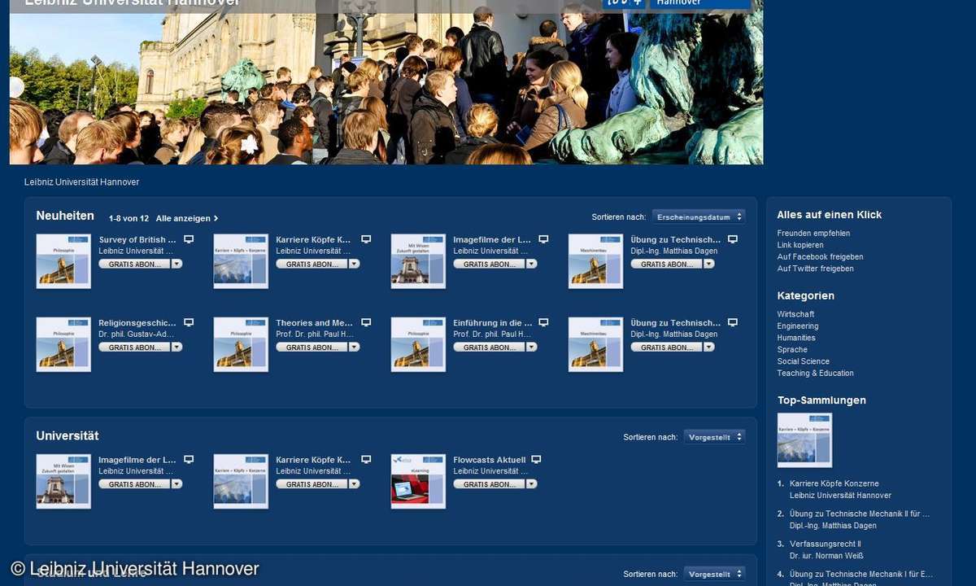Select the Humanities category

point(796,338)
